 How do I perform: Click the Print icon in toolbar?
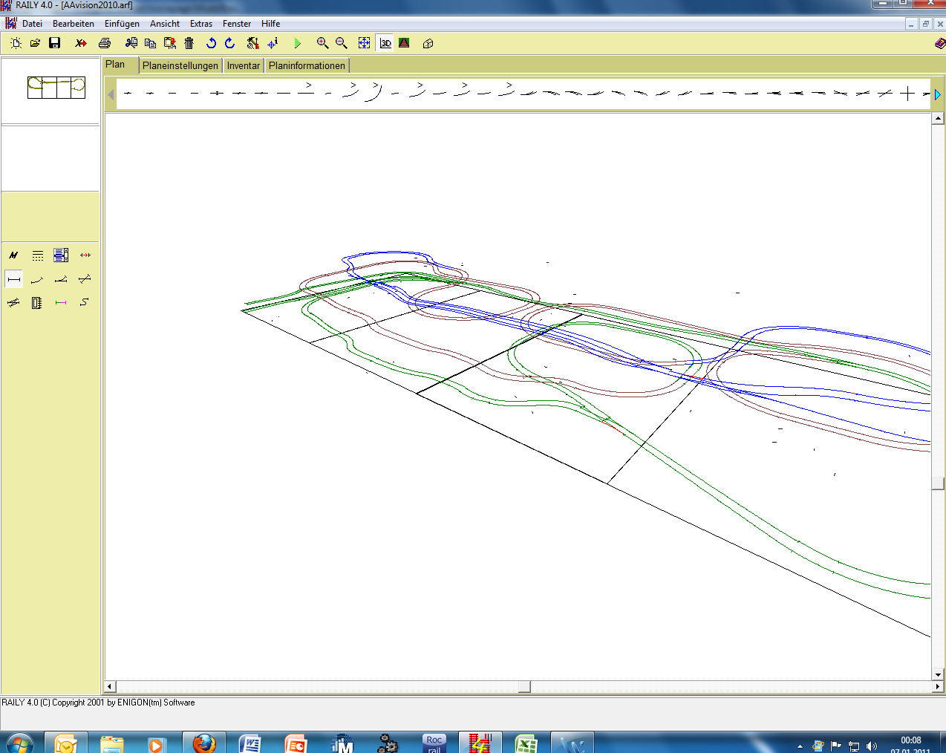tap(105, 43)
